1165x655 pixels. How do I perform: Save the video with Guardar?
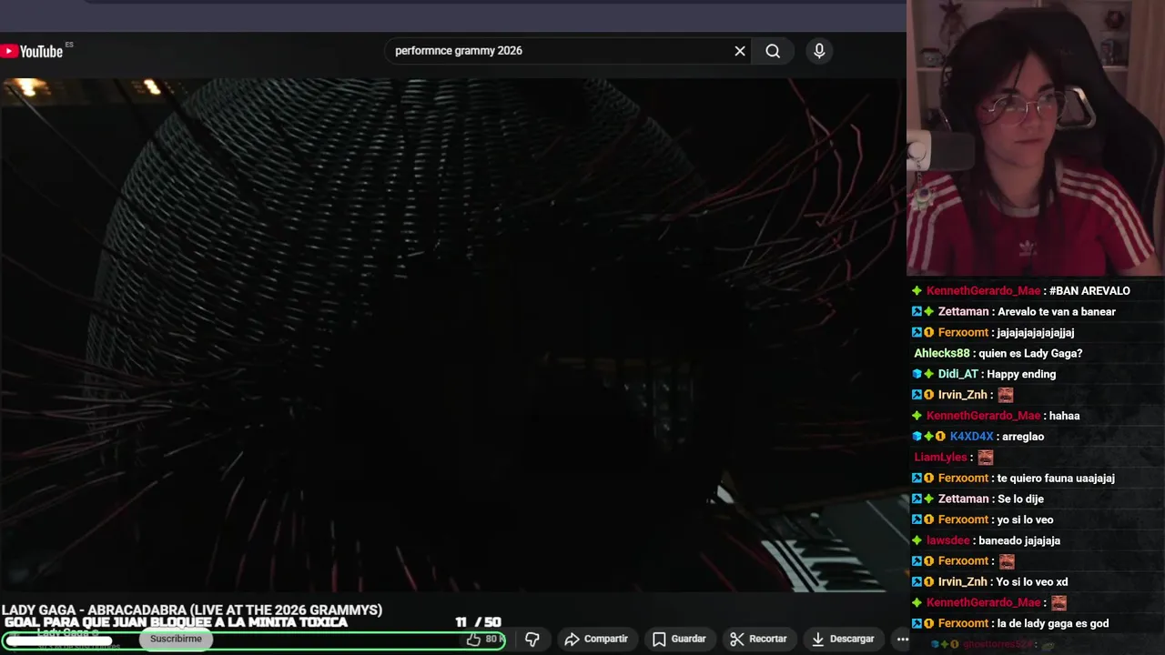click(x=679, y=640)
